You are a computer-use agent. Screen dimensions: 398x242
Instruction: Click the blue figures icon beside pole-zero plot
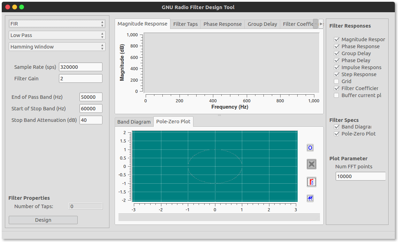click(x=310, y=198)
